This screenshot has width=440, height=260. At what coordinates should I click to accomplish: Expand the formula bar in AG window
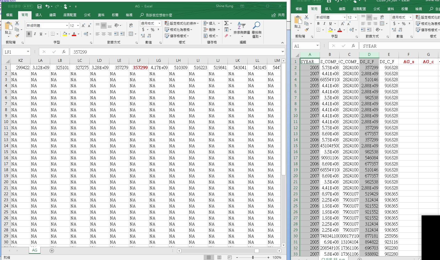pyautogui.click(x=283, y=51)
